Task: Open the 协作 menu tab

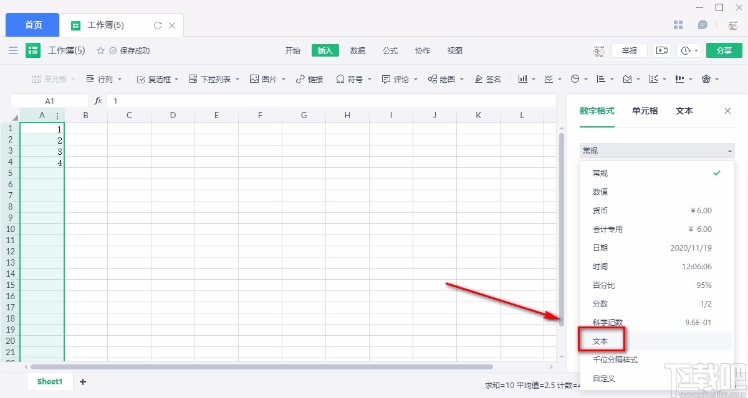Action: coord(423,50)
